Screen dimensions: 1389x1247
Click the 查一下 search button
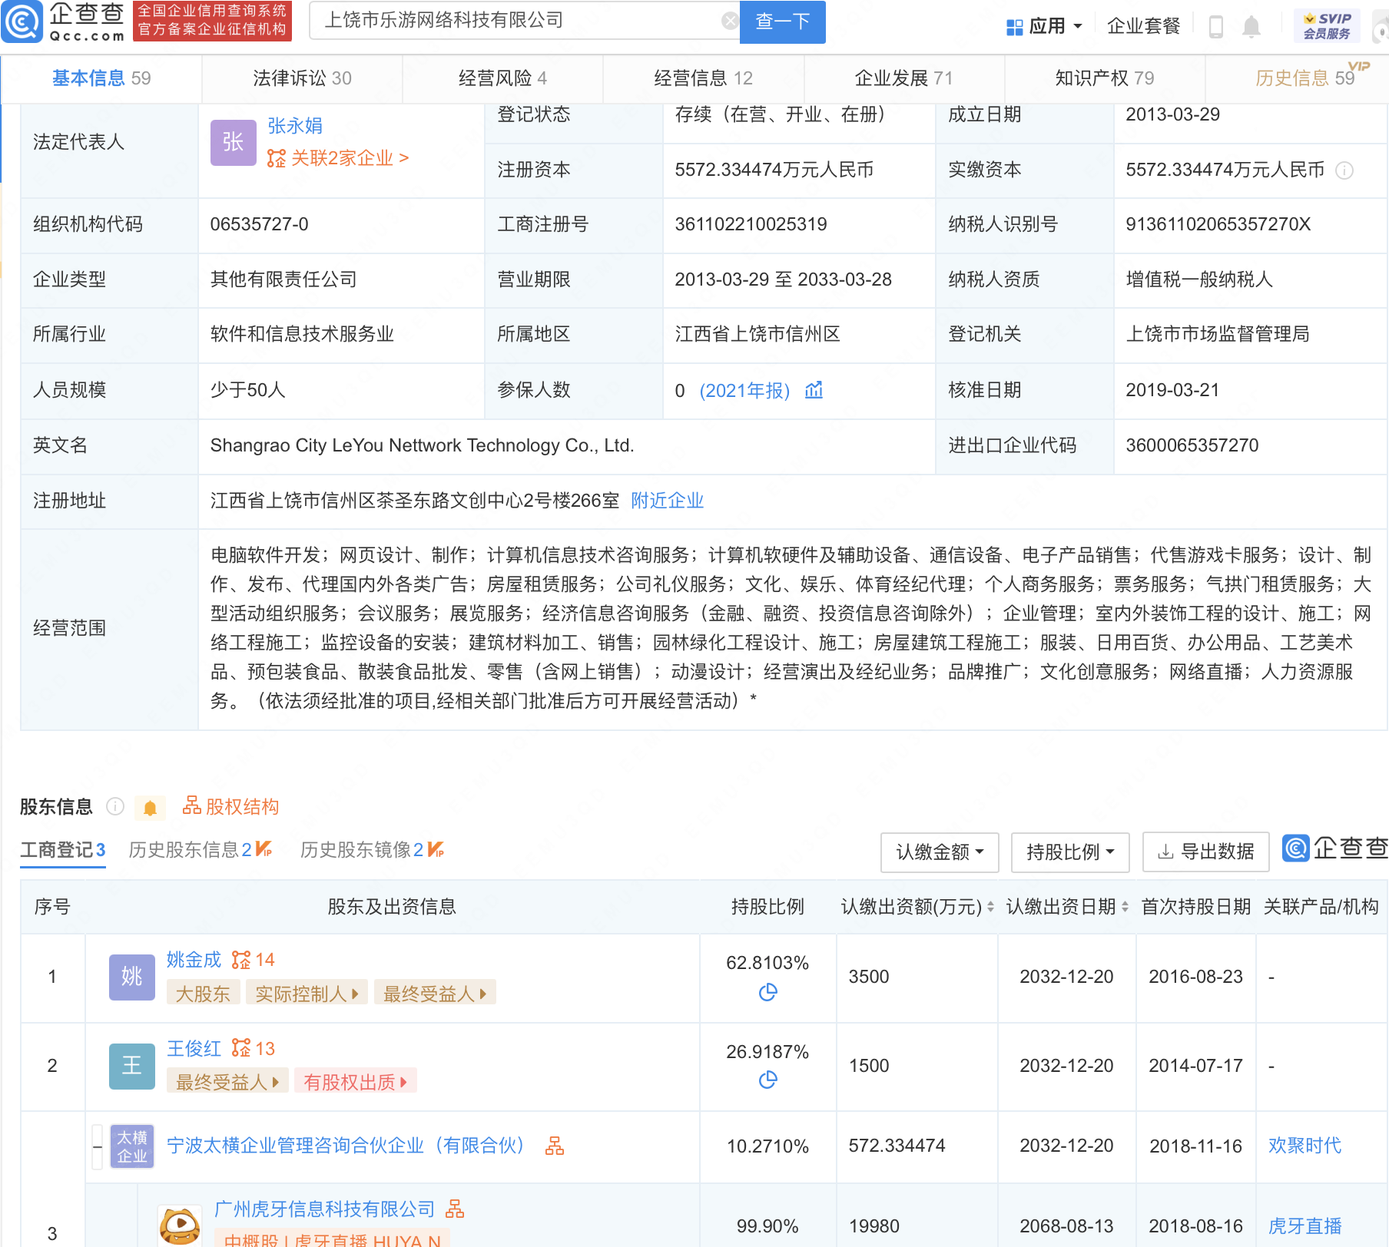(782, 21)
